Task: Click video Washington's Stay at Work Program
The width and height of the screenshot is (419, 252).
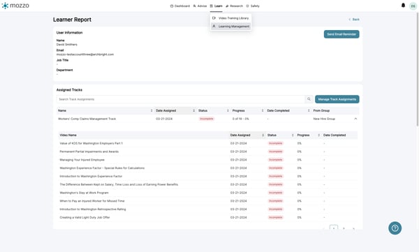Action: 84,193
